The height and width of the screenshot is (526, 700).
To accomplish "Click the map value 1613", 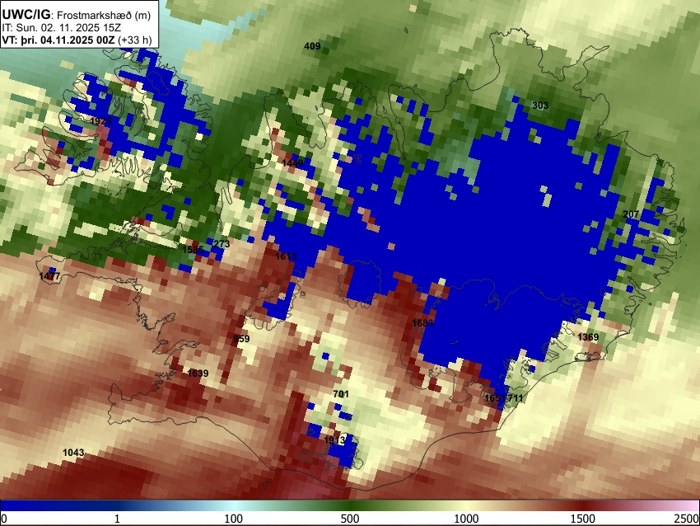I will pos(286,256).
